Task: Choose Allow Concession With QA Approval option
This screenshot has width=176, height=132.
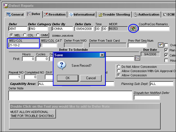Action: click(119, 71)
